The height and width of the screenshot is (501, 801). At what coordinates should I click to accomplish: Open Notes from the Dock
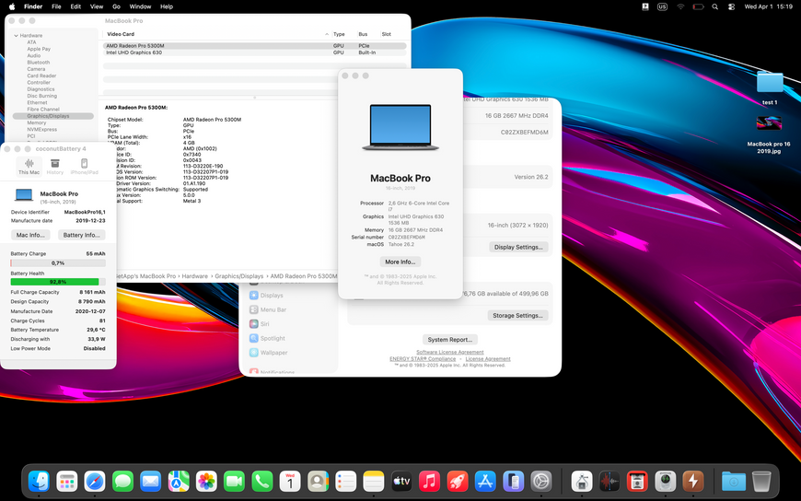374,481
